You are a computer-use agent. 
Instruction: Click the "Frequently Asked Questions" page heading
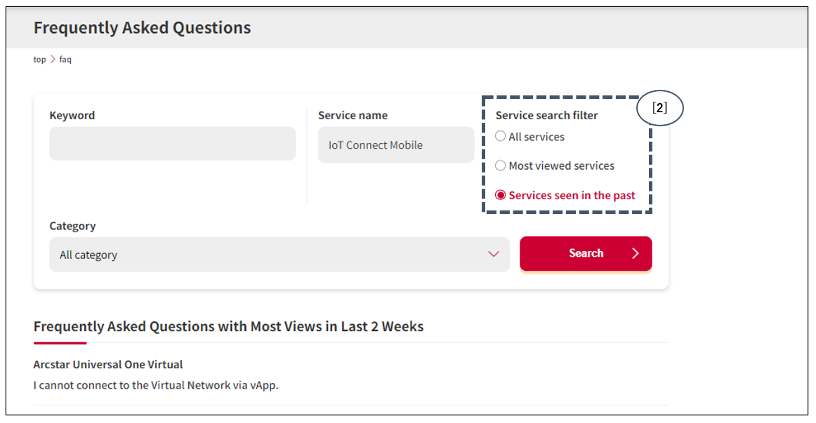[142, 28]
